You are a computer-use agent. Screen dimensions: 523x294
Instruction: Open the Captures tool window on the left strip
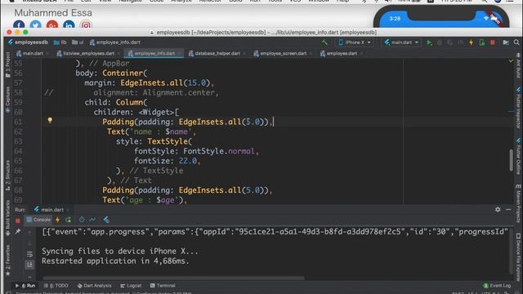7,100
